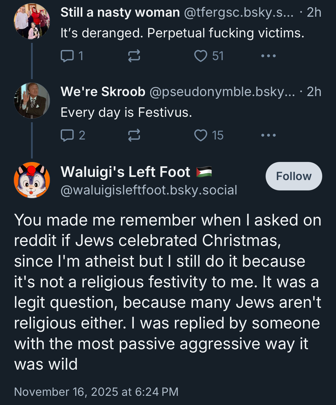
Task: Like the post with 15 likes
Action: (201, 135)
